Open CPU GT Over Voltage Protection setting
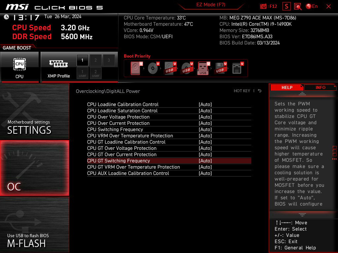338x253 pixels. point(169,148)
